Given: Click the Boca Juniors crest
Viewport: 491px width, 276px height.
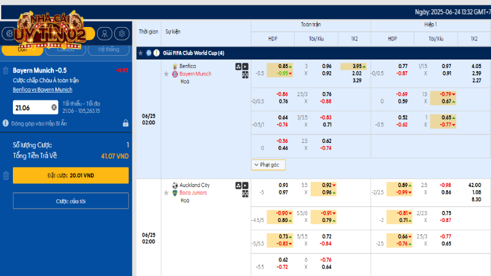Looking at the screenshot, I should [x=175, y=193].
